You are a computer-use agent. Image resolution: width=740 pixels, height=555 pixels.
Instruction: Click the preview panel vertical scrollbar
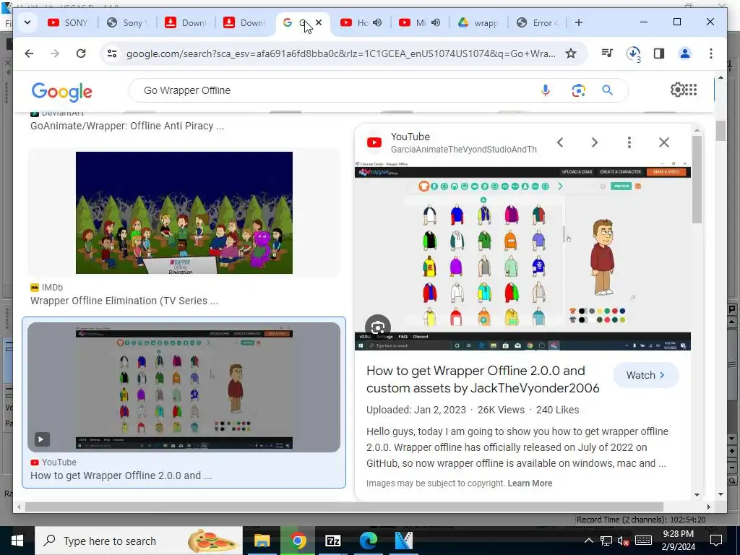click(x=697, y=179)
